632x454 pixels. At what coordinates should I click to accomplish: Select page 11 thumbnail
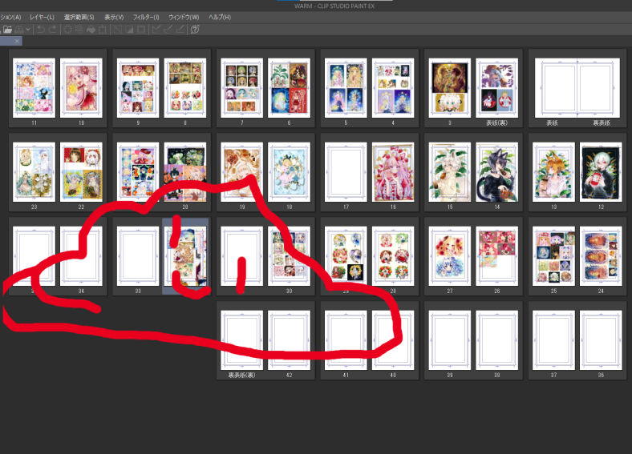(34, 88)
